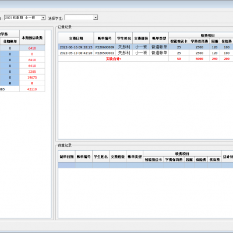Image resolution: width=233 pixels, height=233 pixels.
Task: Select the 2022-06-16 09:28:25 payment row
Action: click(x=146, y=47)
